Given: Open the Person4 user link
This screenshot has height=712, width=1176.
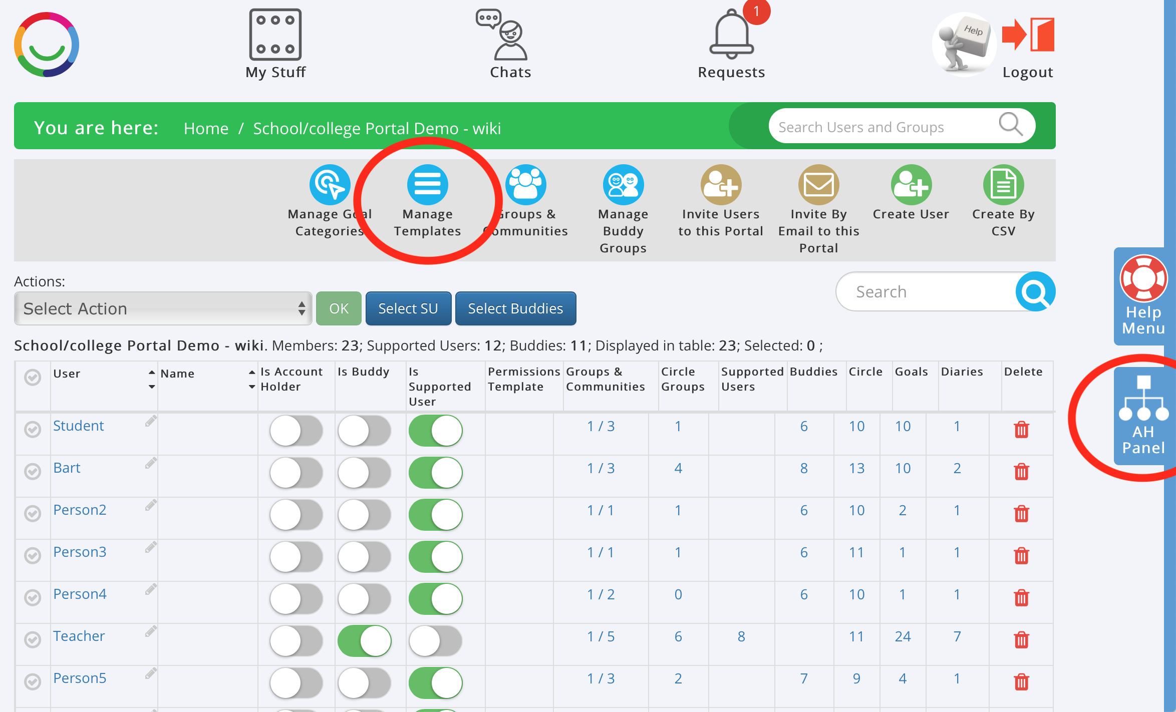Looking at the screenshot, I should 80,594.
